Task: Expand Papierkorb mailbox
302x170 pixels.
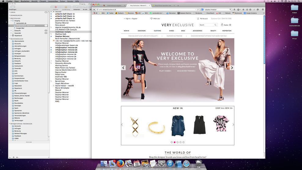Action: (x=11, y=35)
